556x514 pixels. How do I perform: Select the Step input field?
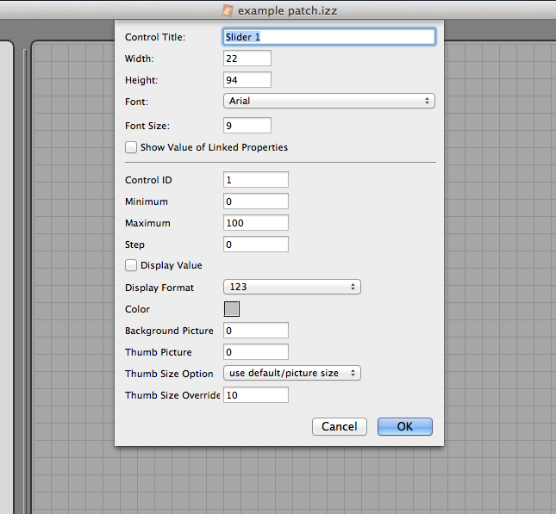click(255, 245)
